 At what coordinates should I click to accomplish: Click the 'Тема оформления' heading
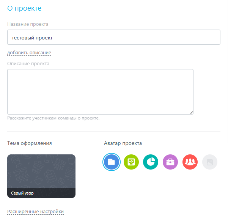(x=30, y=143)
